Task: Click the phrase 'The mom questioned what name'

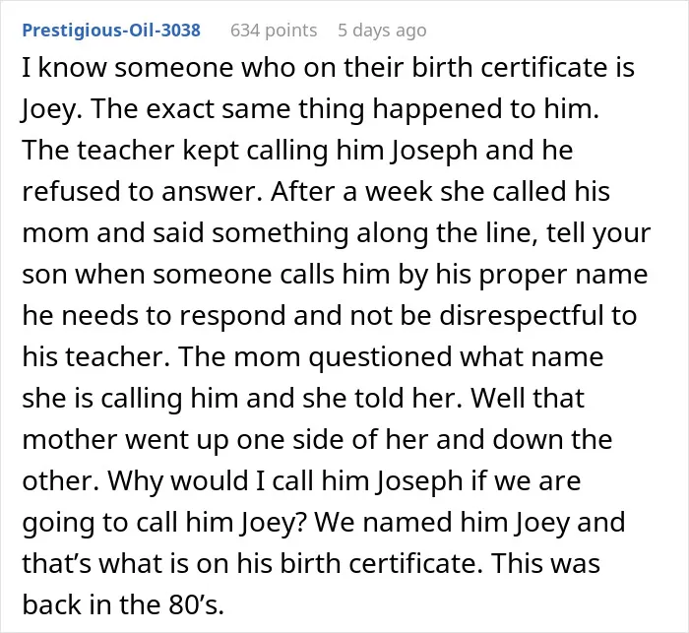Action: (x=391, y=357)
